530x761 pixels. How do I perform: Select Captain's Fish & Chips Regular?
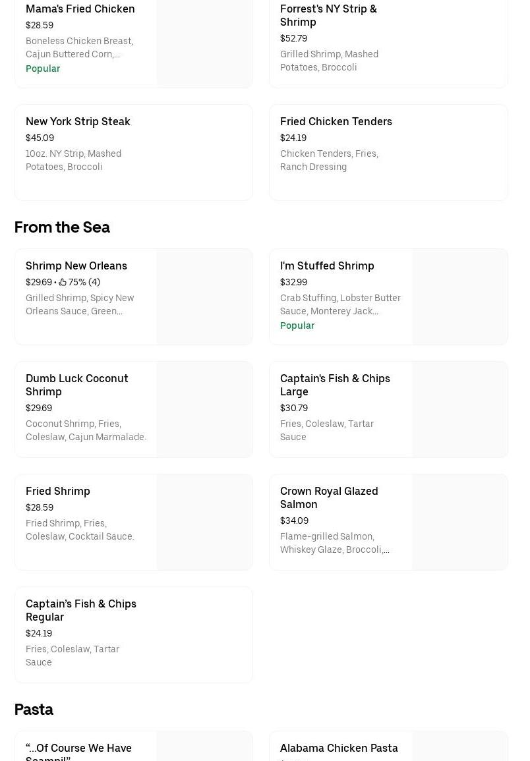click(x=81, y=610)
